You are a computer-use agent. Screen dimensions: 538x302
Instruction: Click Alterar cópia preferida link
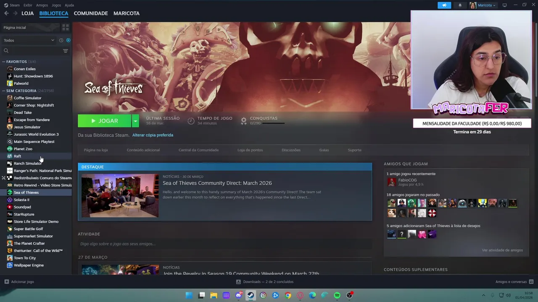point(153,135)
